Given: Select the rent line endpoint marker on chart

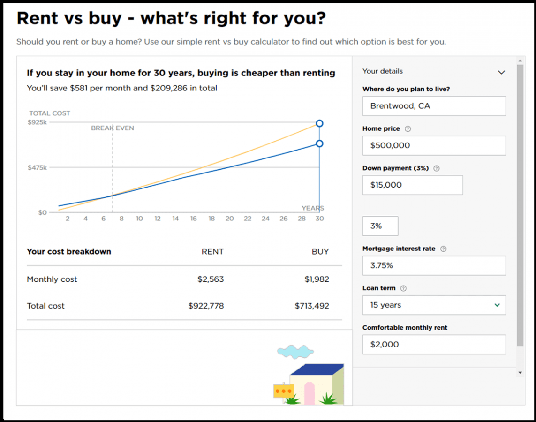Looking at the screenshot, I should (319, 123).
